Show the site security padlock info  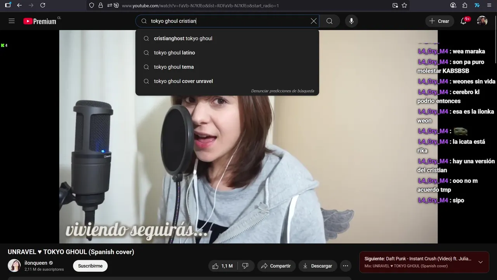point(101,5)
